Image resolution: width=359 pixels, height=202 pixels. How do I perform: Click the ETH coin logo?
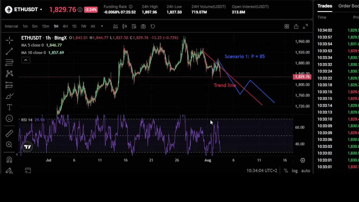pos(8,10)
